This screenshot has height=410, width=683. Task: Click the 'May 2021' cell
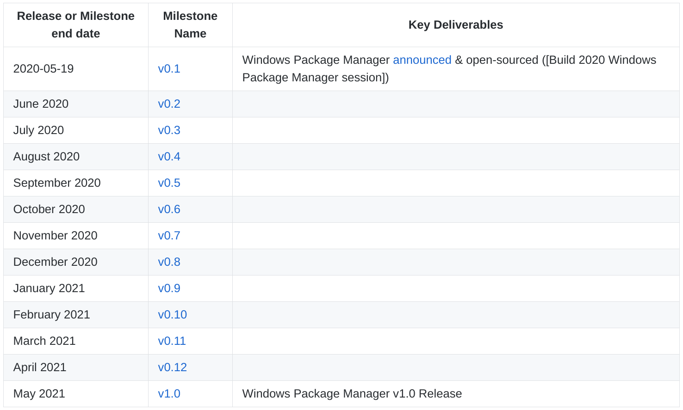(76, 394)
